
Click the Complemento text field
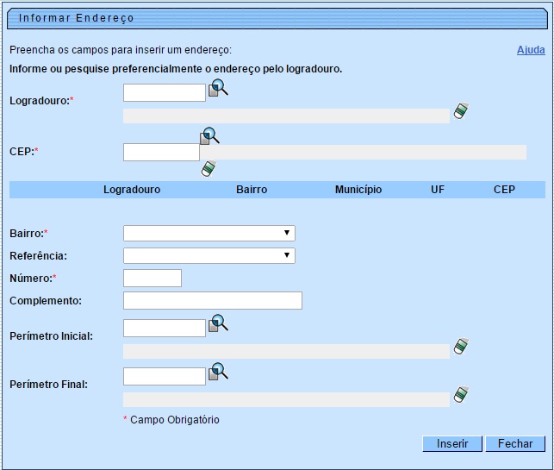212,300
